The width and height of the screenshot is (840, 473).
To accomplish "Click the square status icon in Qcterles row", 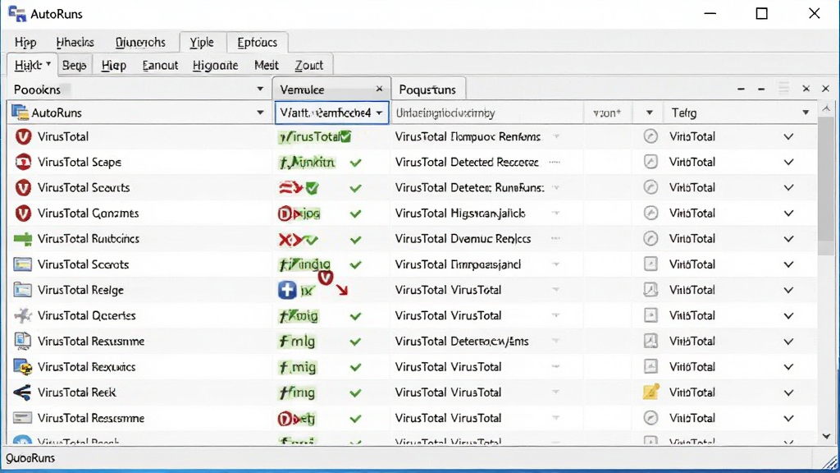I will [651, 315].
